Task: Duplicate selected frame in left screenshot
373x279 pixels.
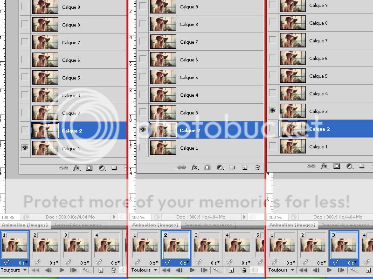Action: (x=101, y=270)
